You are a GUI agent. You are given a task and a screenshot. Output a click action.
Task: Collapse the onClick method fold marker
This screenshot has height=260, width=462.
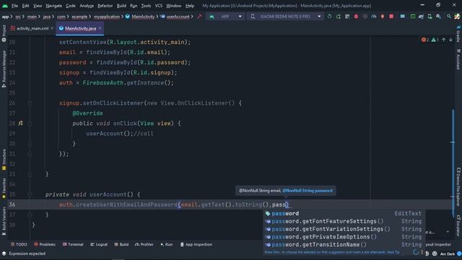(x=30, y=123)
